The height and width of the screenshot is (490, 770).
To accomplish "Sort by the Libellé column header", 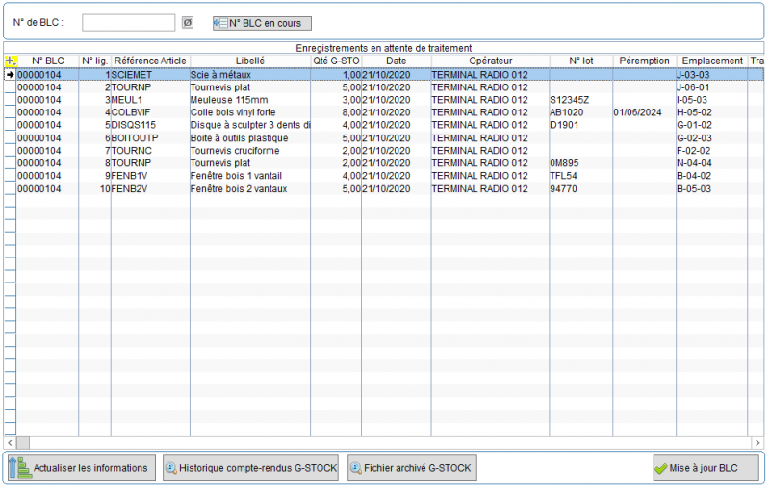I will pyautogui.click(x=249, y=61).
